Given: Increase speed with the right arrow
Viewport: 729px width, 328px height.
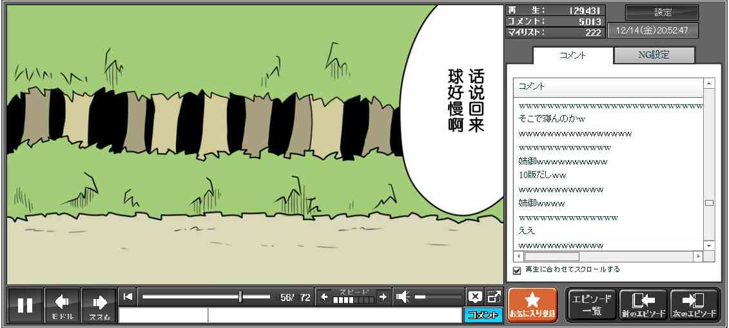Looking at the screenshot, I should [383, 296].
